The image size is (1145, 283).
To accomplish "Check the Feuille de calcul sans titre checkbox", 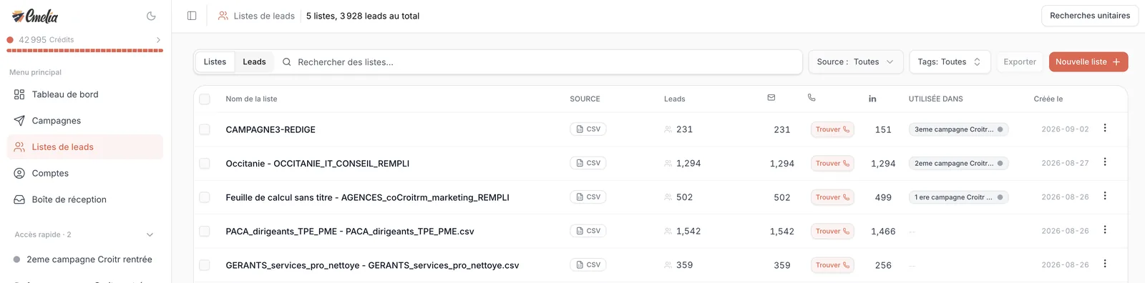I will pyautogui.click(x=205, y=197).
